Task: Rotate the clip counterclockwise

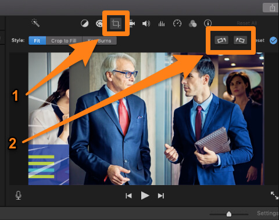Action: coord(221,40)
